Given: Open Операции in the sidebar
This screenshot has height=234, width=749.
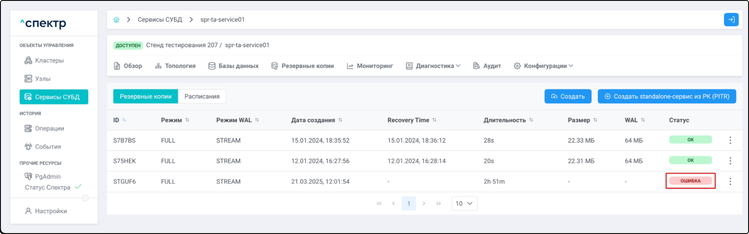Looking at the screenshot, I should [49, 129].
